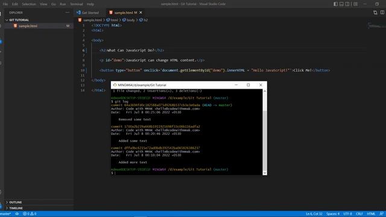Click Ln 6, Col 32 in status bar
386x217 pixels.
314,214
